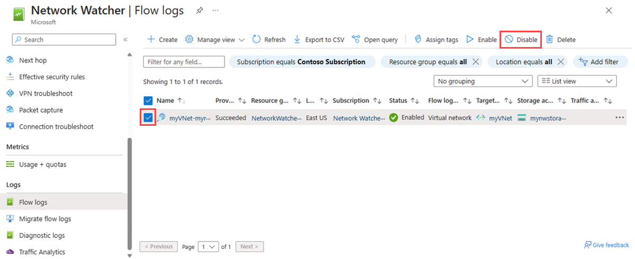
Task: Click the Give feedback icon
Action: coord(587,245)
